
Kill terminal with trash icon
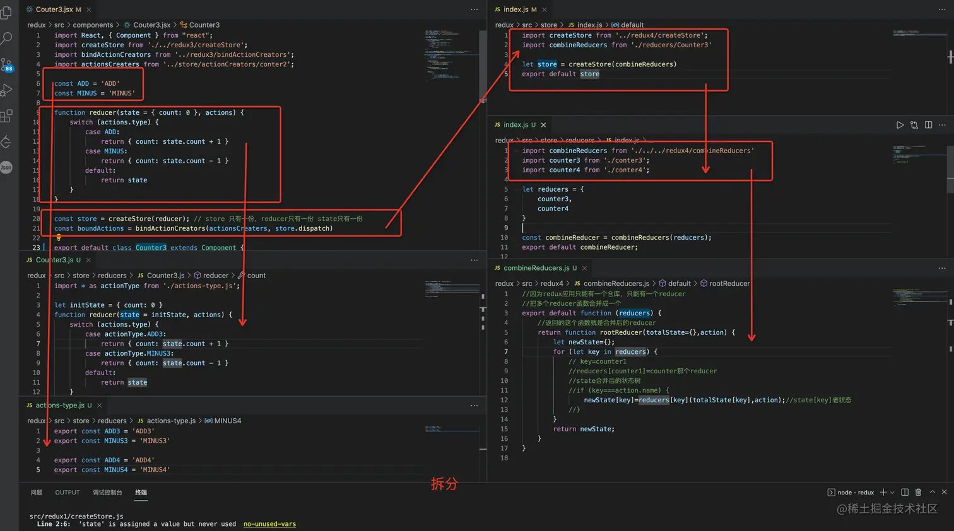click(x=918, y=492)
